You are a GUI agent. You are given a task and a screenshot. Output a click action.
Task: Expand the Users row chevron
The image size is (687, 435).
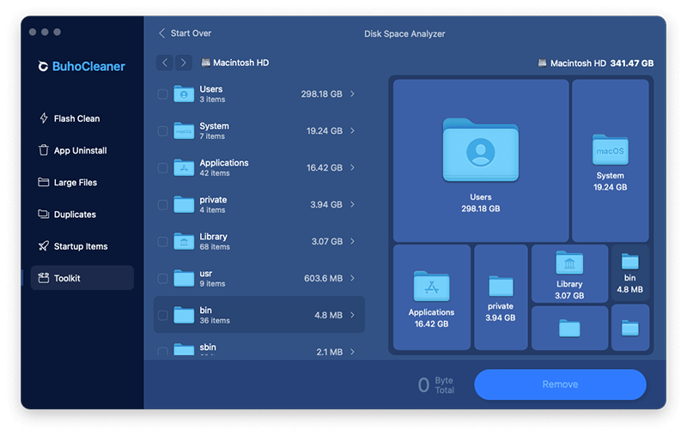[x=352, y=94]
